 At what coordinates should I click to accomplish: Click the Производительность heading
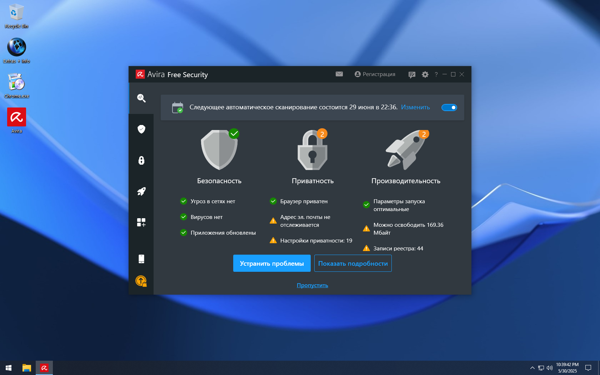point(406,181)
